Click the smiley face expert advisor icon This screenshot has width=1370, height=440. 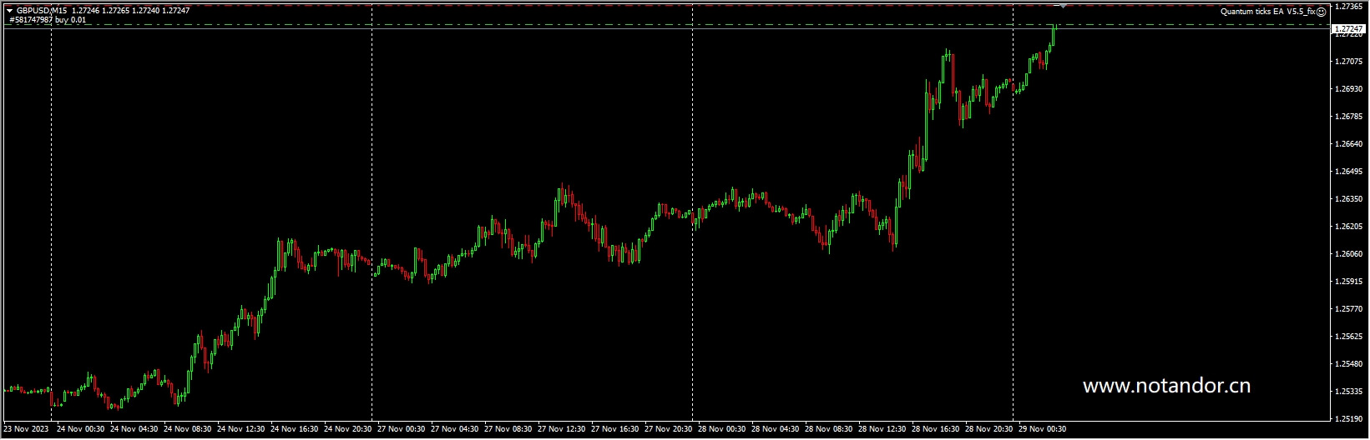(1321, 12)
